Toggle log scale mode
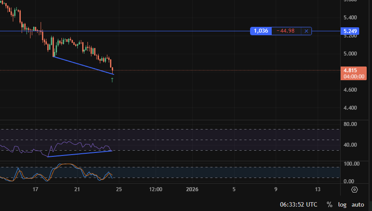Screen dimensions: 372x211 point(342,205)
